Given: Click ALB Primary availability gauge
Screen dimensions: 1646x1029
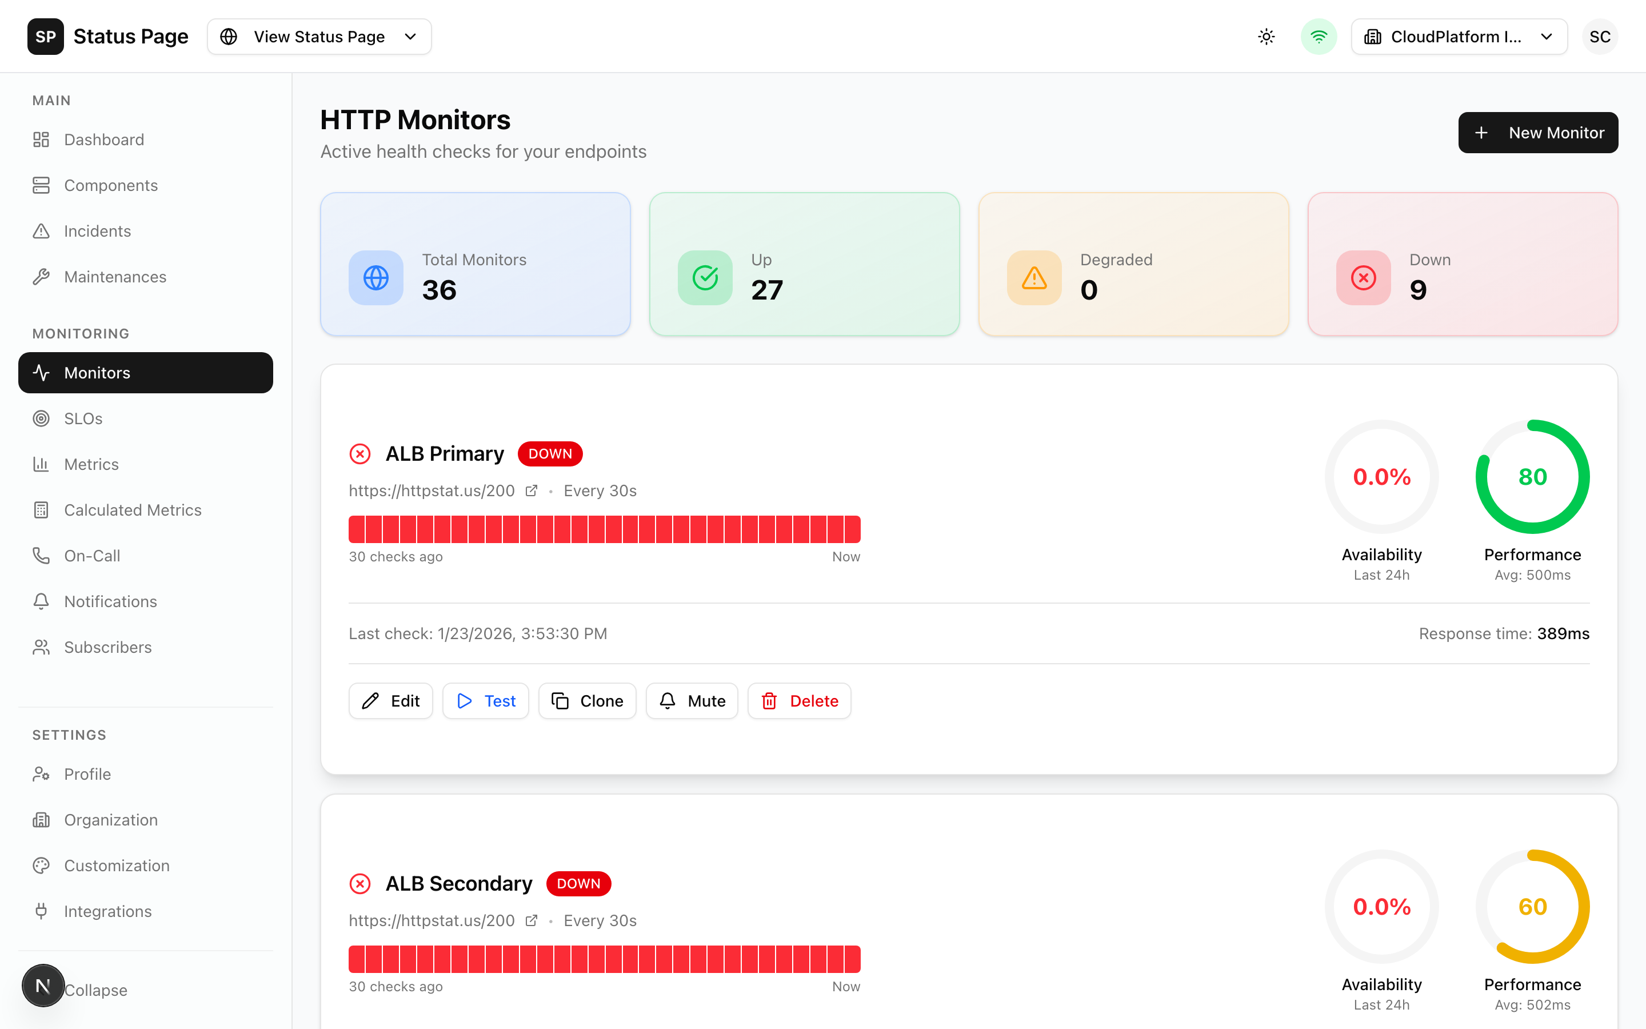Looking at the screenshot, I should (x=1381, y=477).
